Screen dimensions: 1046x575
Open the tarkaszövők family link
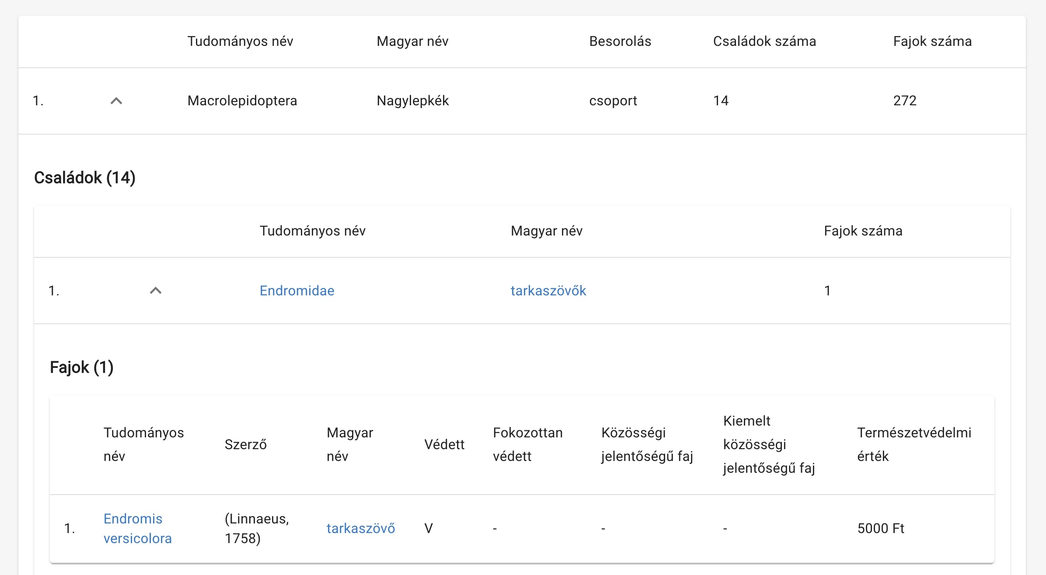pyautogui.click(x=548, y=291)
